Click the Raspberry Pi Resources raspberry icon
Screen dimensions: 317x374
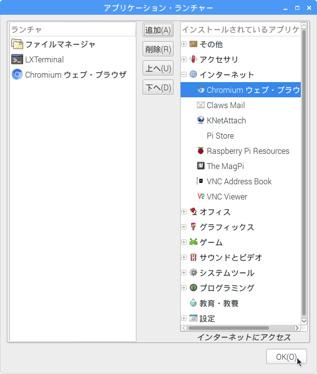tap(201, 151)
